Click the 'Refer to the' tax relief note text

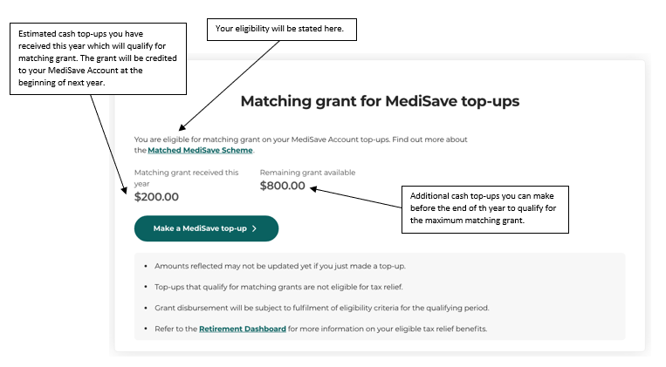click(320, 329)
